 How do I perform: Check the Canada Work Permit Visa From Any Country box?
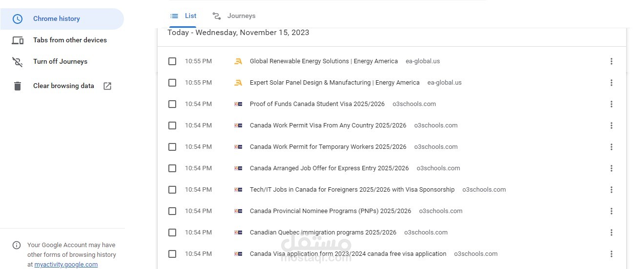[x=172, y=126]
